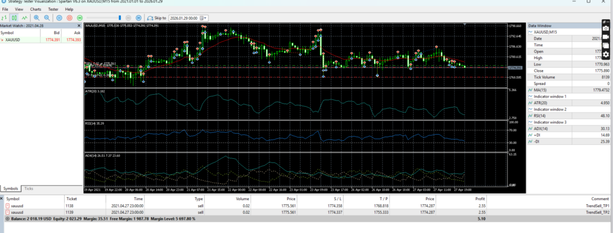Click the RSI(14) indicator icon
613x233 pixels.
click(530, 116)
